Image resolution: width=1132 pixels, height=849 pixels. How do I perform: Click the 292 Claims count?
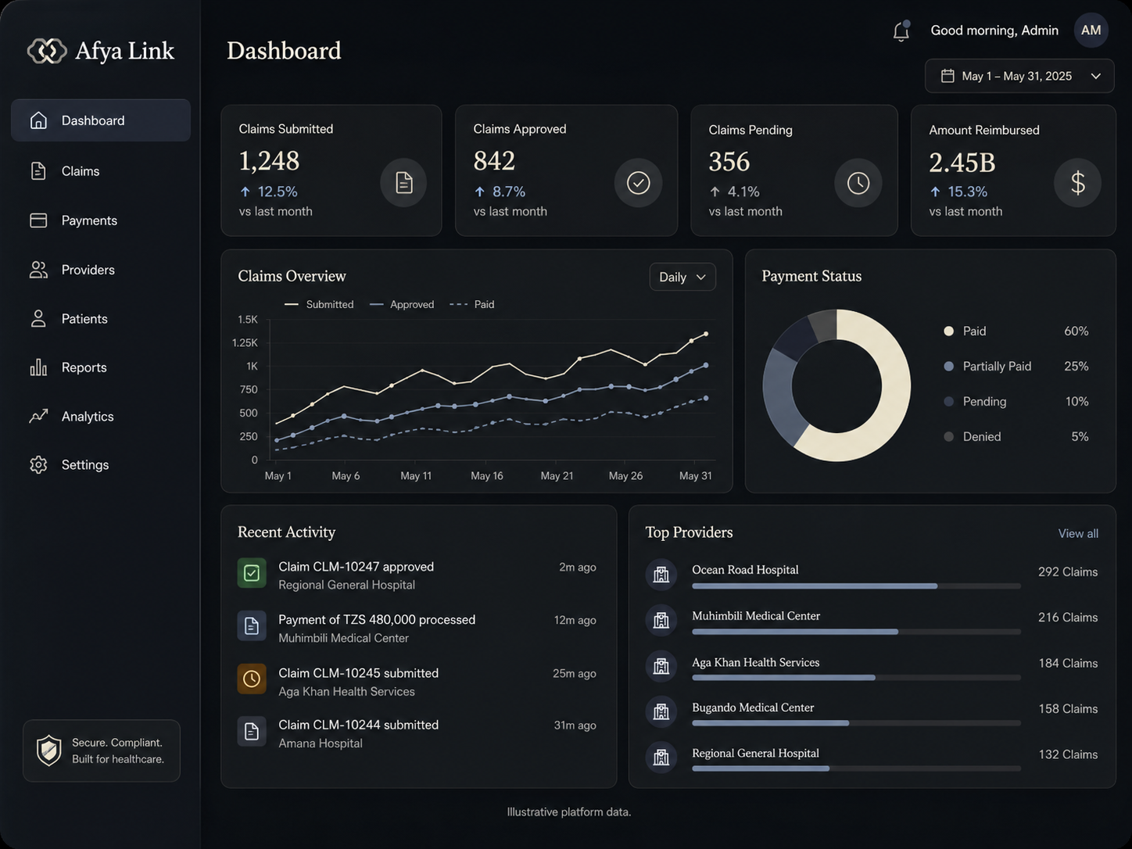click(1068, 571)
